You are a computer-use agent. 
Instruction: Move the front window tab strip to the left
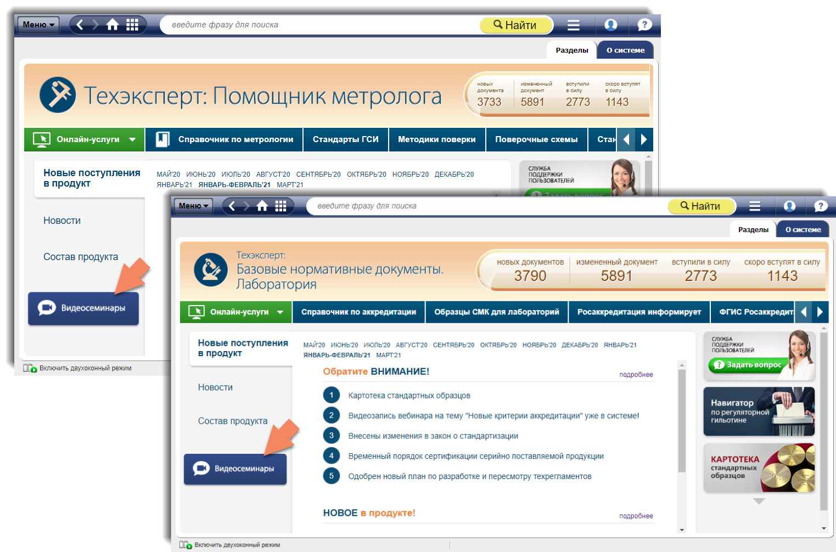coord(804,312)
